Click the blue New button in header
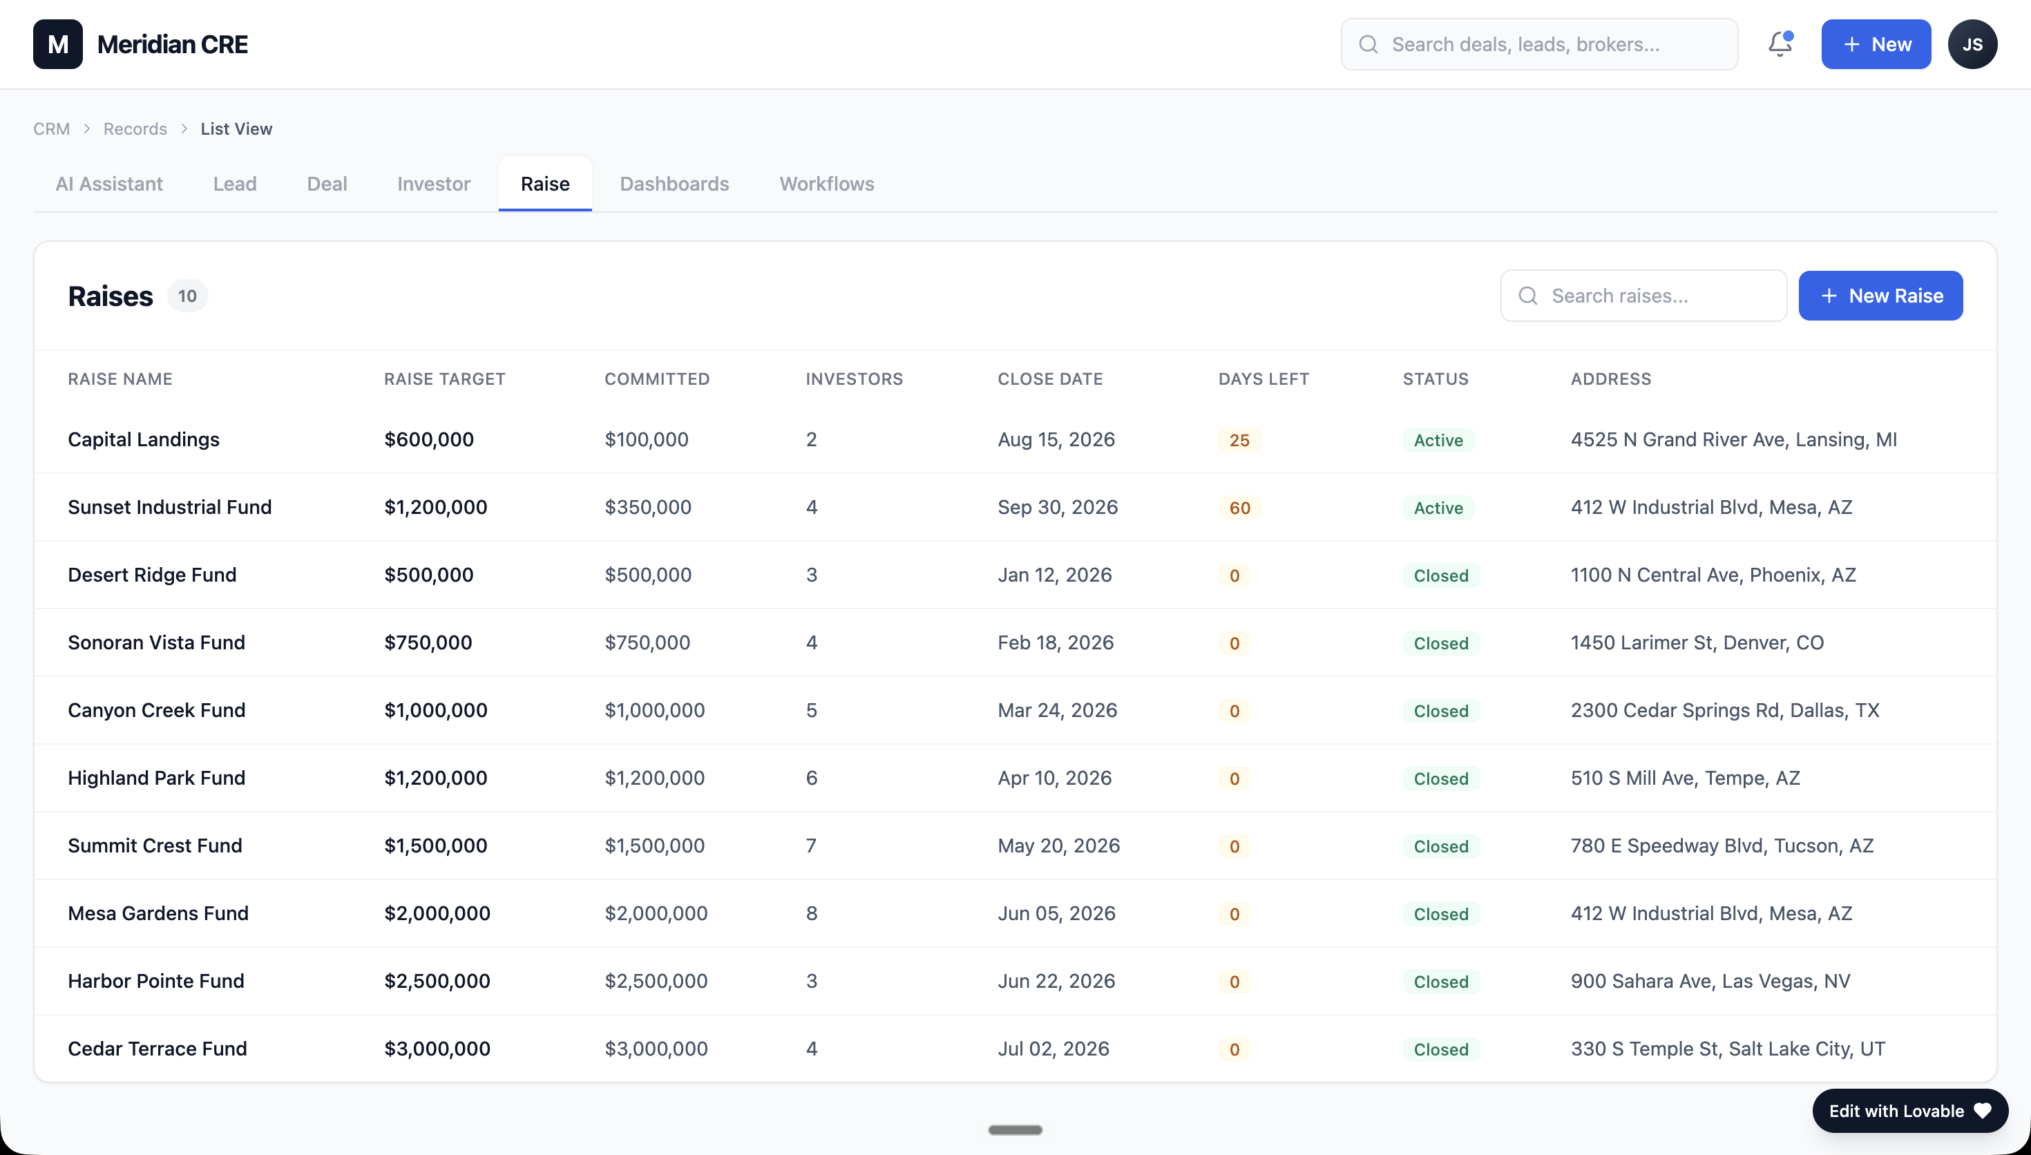This screenshot has width=2031, height=1155. (x=1876, y=44)
